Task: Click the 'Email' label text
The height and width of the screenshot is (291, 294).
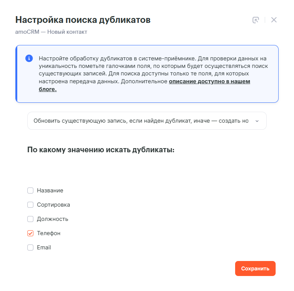Action: click(44, 247)
